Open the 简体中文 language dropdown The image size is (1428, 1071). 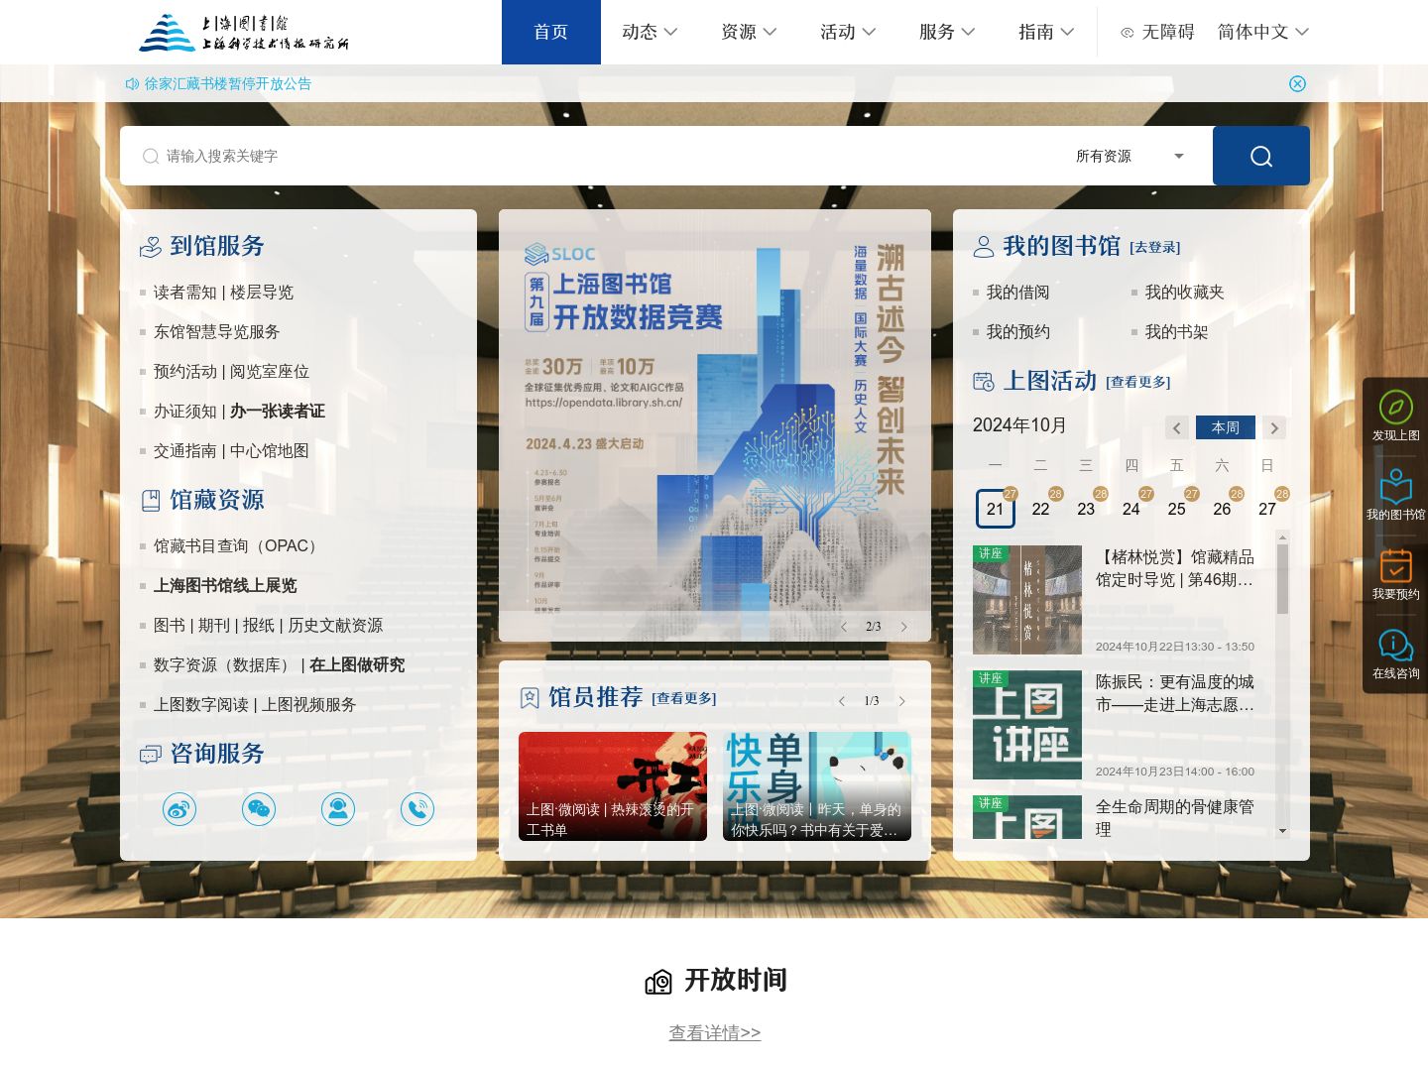(x=1263, y=32)
